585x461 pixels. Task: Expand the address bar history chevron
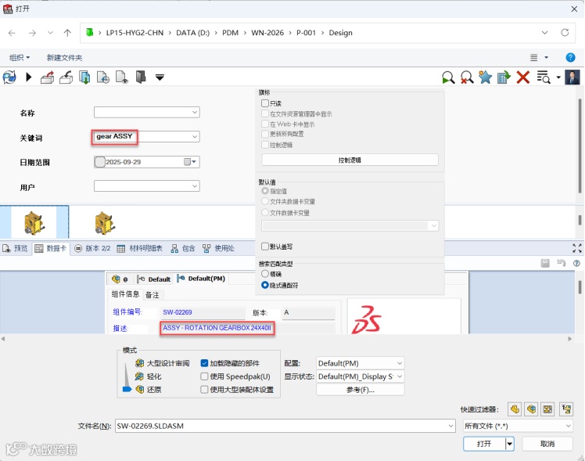[x=544, y=32]
